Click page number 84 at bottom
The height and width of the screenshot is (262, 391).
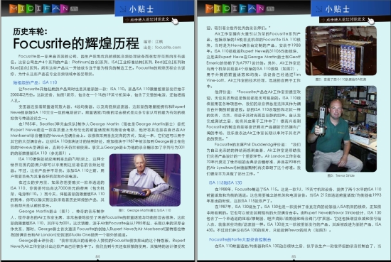[x=97, y=256]
